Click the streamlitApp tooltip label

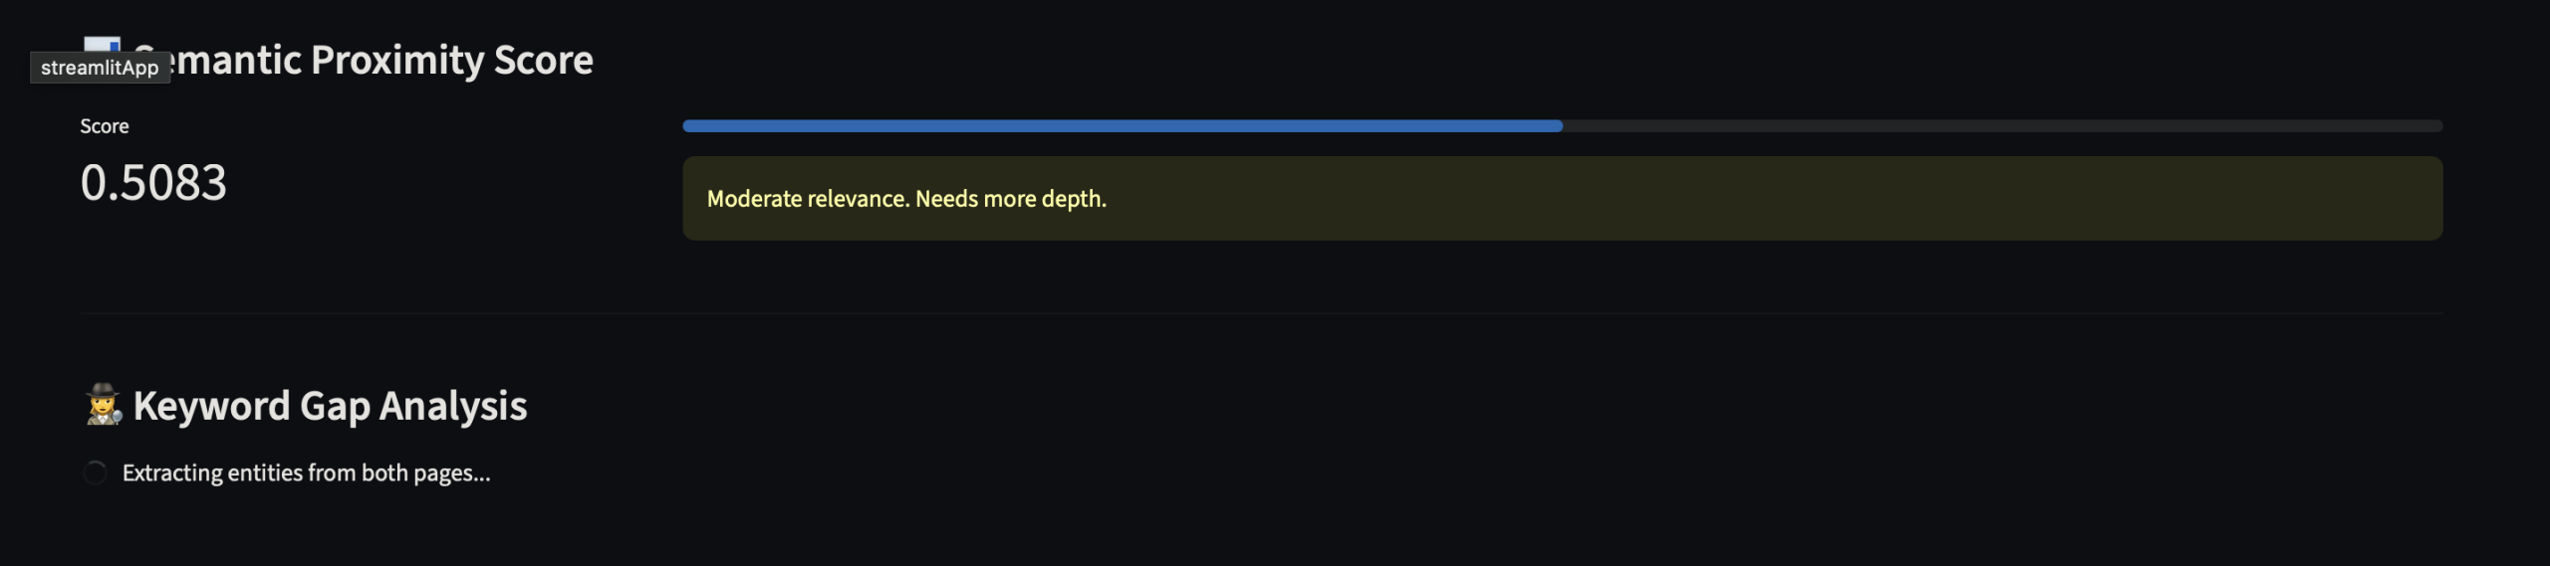100,68
